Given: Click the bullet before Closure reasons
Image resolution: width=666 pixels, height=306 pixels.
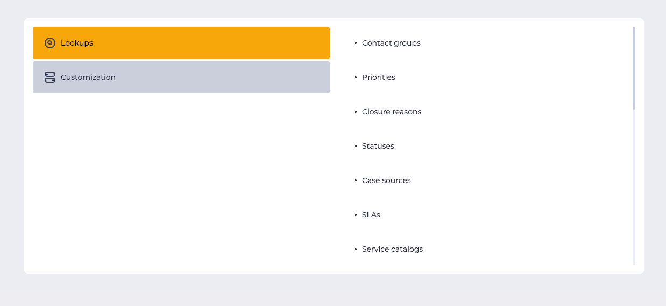Looking at the screenshot, I should pos(356,112).
